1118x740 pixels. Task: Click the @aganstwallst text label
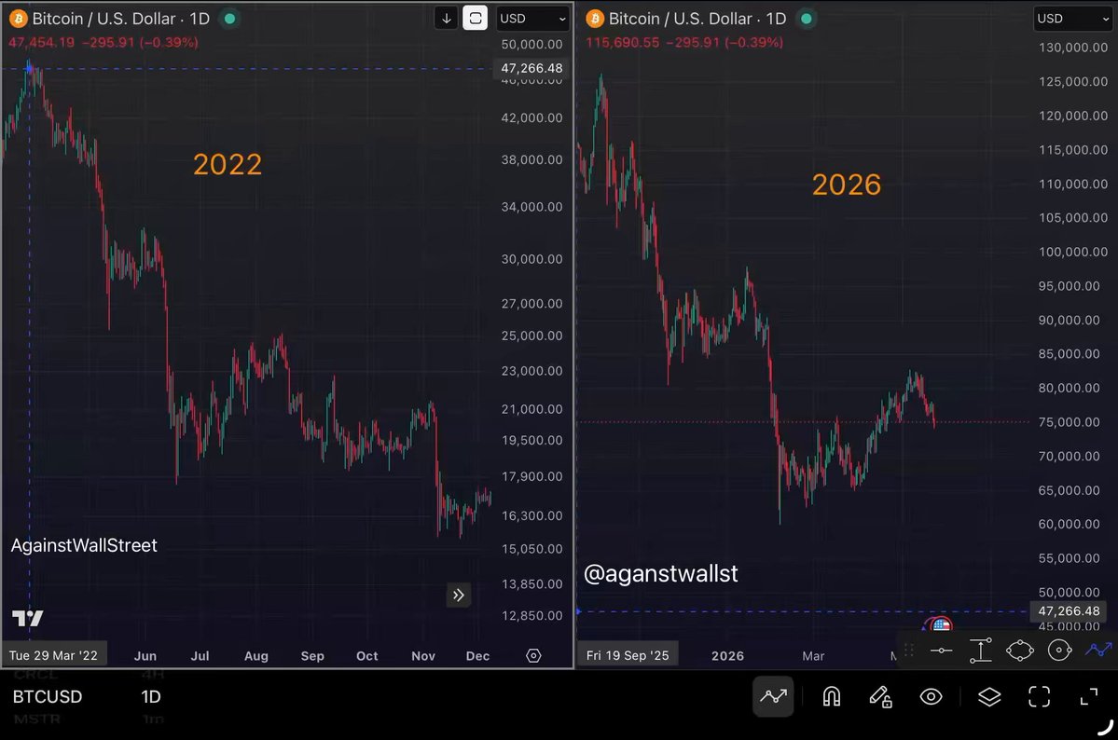(x=660, y=573)
